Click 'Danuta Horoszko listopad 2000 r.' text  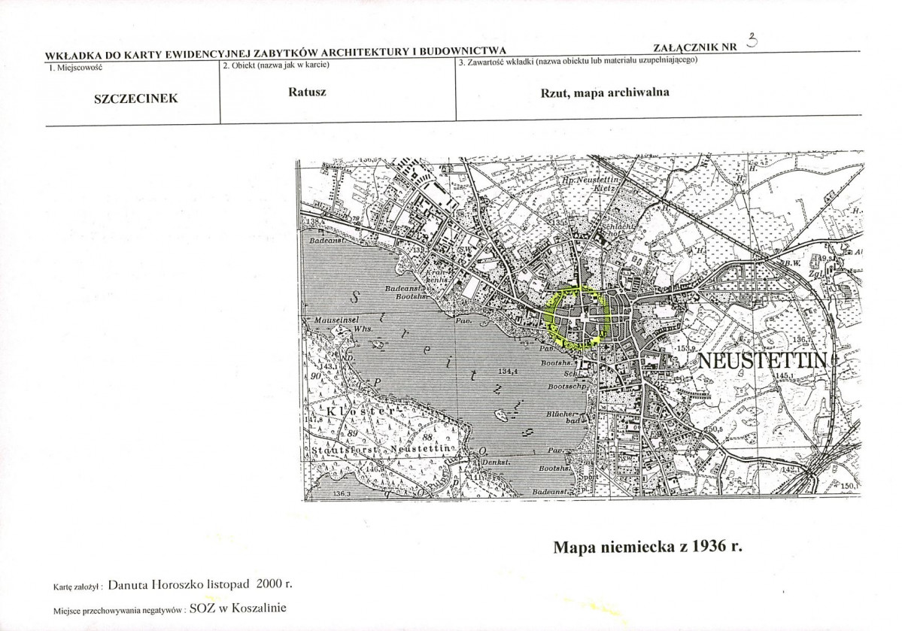click(200, 584)
